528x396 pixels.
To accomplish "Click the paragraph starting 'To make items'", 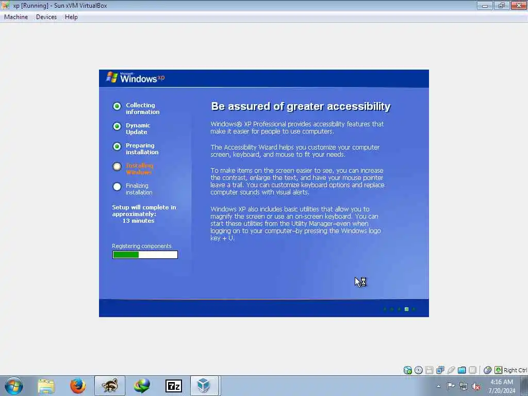I will click(298, 181).
